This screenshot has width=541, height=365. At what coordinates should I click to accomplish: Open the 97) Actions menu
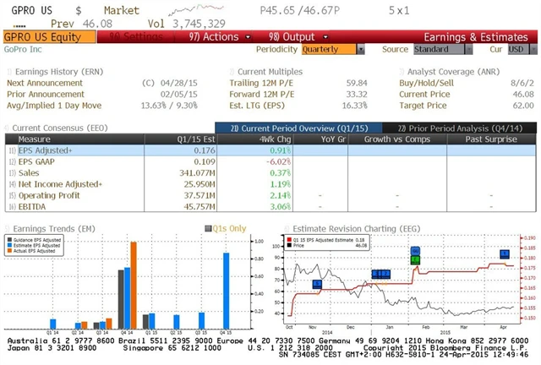pos(214,37)
